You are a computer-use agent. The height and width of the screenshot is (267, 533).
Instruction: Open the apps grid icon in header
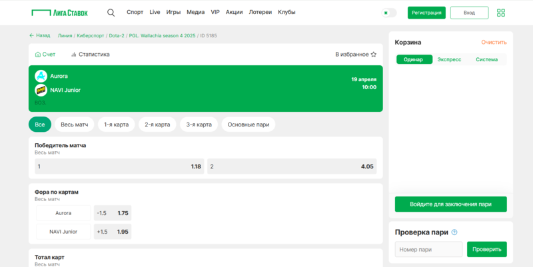coord(501,13)
